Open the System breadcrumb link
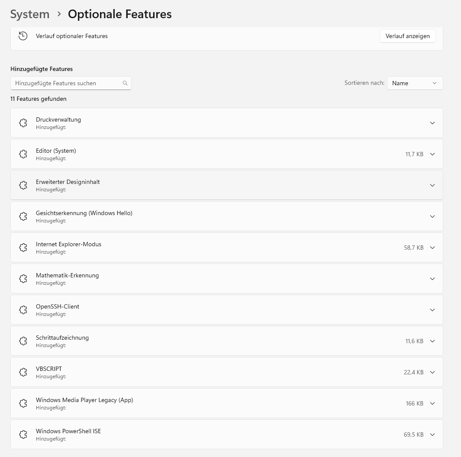The width and height of the screenshot is (461, 457). (30, 14)
